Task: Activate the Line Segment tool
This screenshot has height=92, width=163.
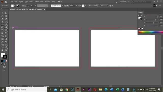Action: click(x=6, y=21)
